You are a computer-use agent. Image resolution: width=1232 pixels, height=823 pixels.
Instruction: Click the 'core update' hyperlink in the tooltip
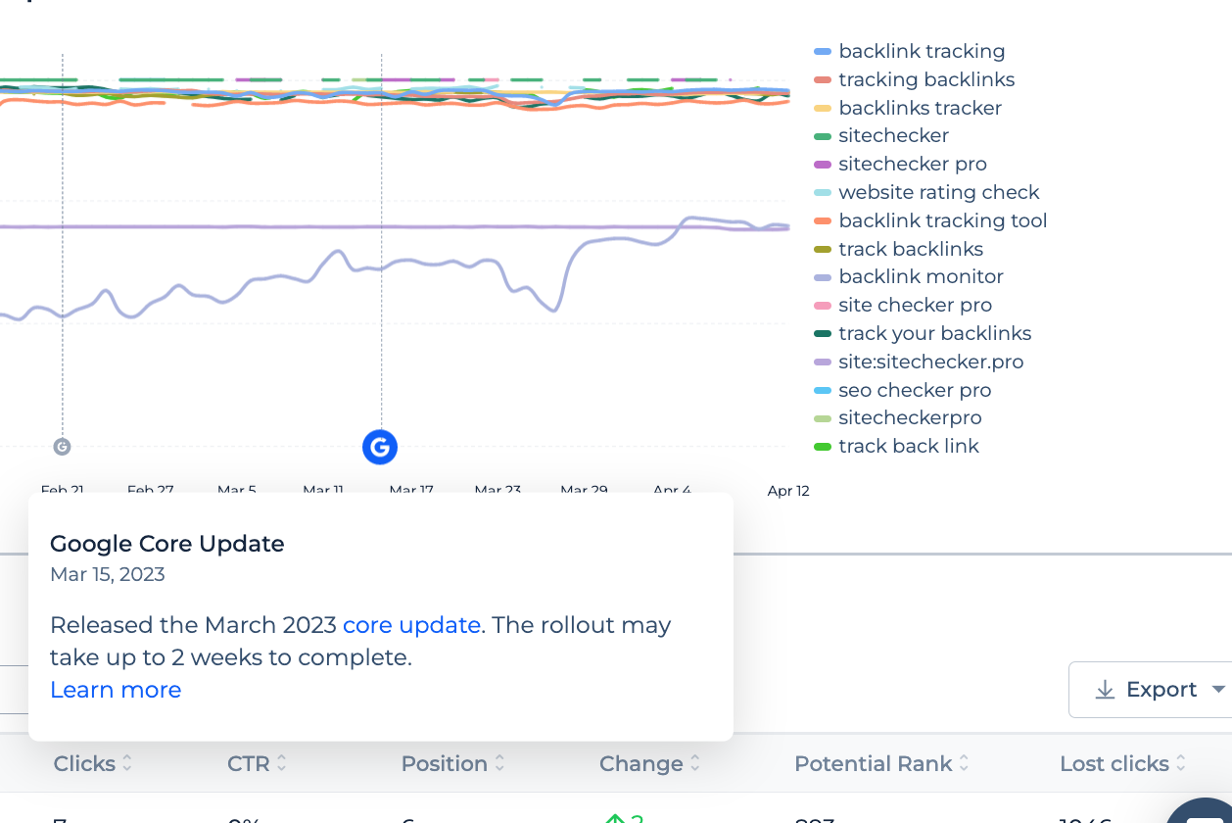(410, 624)
